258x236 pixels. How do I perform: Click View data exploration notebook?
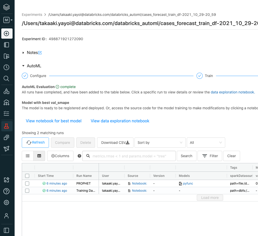pos(120,121)
